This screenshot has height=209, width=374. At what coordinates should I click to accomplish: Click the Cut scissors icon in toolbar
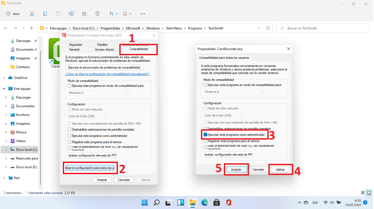32,14
